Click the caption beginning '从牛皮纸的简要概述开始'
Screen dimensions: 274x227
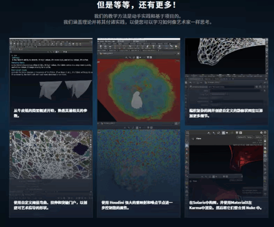coord(51,113)
